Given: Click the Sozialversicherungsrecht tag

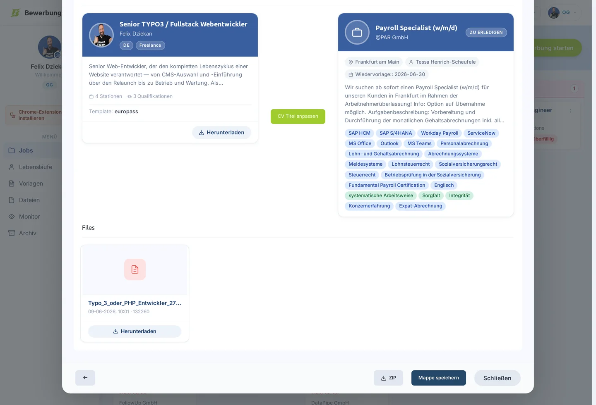Looking at the screenshot, I should 468,164.
